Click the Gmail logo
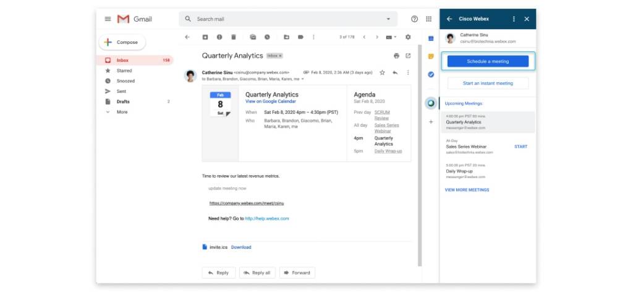The height and width of the screenshot is (292, 633). (134, 19)
